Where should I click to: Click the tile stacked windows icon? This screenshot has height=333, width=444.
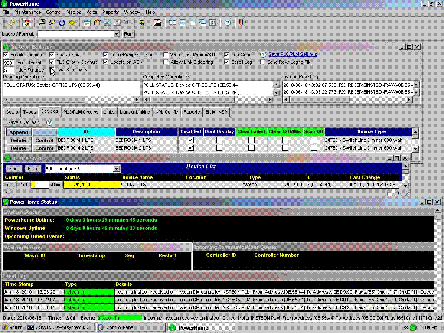(x=183, y=23)
